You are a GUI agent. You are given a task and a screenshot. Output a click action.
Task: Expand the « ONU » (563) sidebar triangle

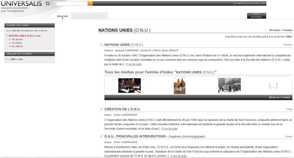tap(7, 59)
